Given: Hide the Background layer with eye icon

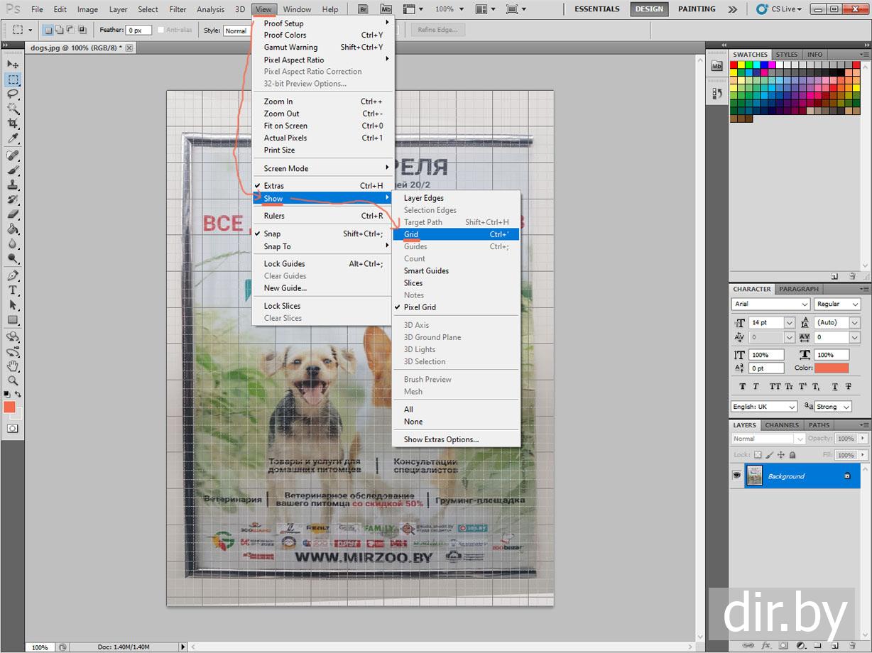Looking at the screenshot, I should coord(736,476).
